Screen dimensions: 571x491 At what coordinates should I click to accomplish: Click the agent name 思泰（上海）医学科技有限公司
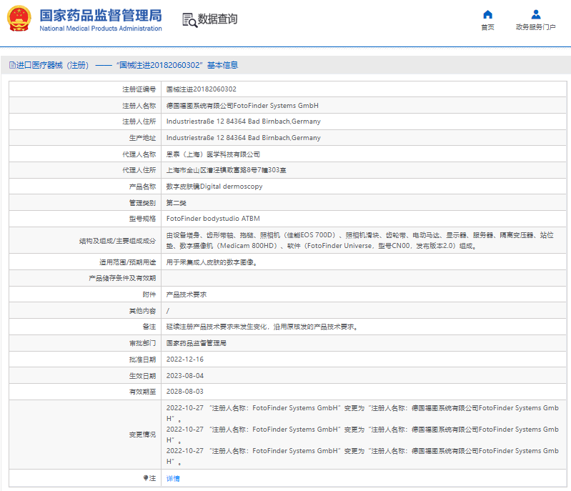(x=213, y=154)
